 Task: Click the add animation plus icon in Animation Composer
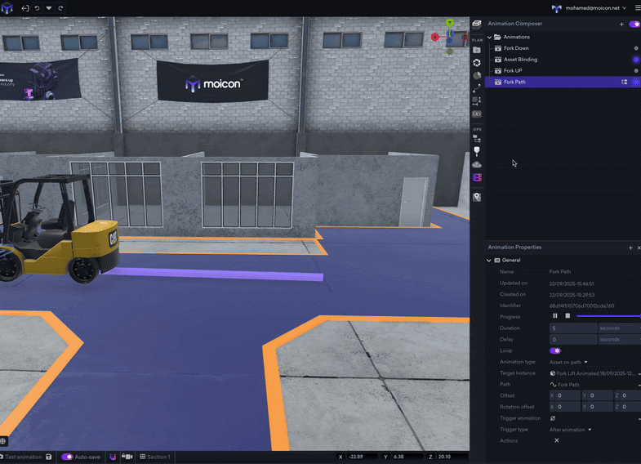click(x=621, y=24)
